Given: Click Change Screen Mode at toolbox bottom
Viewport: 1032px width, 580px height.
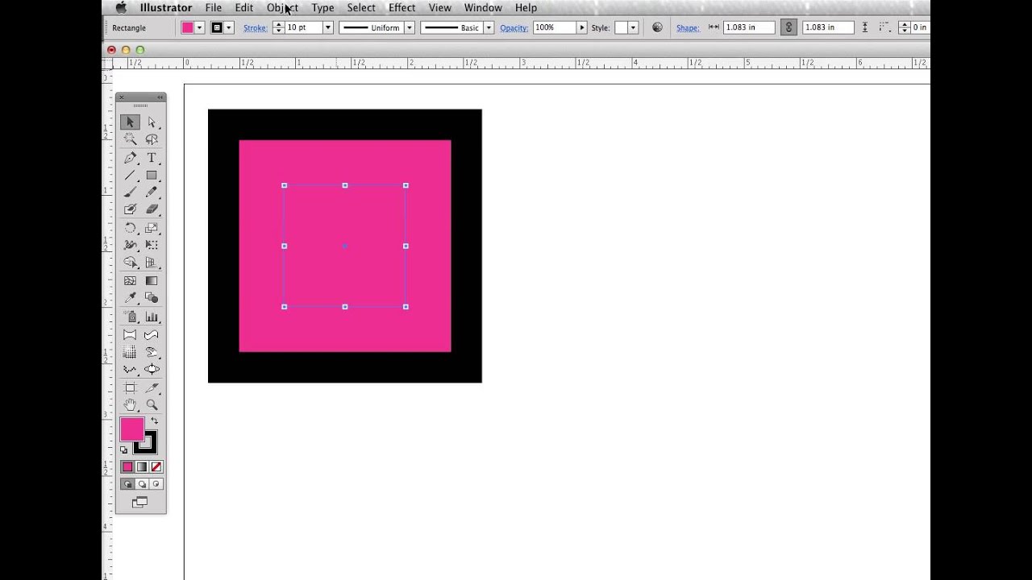Looking at the screenshot, I should tap(140, 503).
